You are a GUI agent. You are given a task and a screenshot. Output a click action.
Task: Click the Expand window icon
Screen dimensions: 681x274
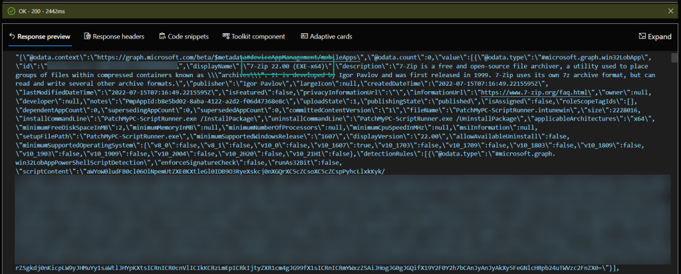pos(642,36)
